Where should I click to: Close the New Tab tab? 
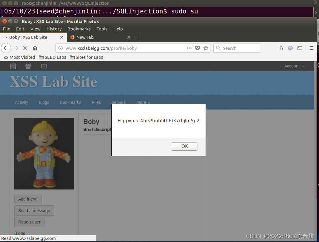coord(129,37)
